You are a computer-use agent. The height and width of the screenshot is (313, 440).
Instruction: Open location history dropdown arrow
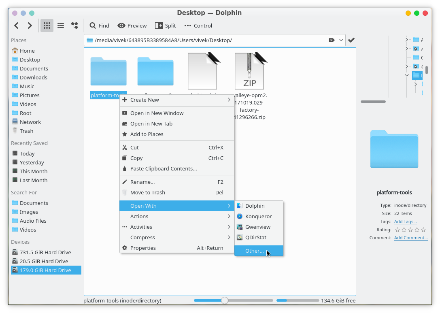click(341, 40)
